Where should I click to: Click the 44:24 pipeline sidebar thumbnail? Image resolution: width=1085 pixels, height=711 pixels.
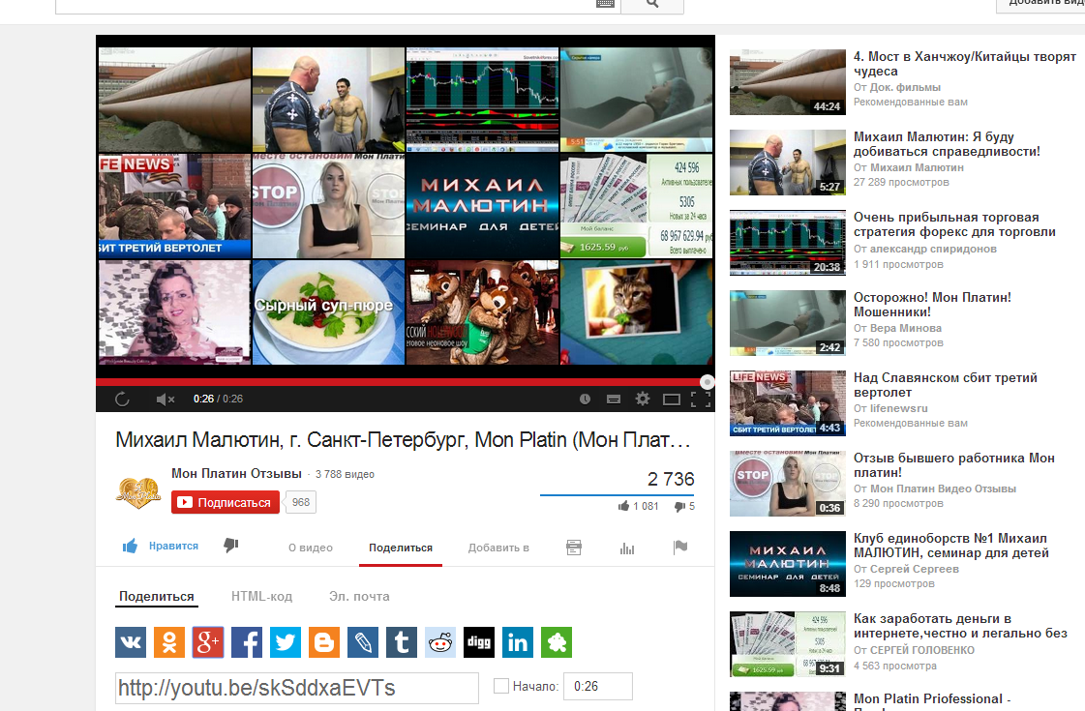[x=788, y=82]
